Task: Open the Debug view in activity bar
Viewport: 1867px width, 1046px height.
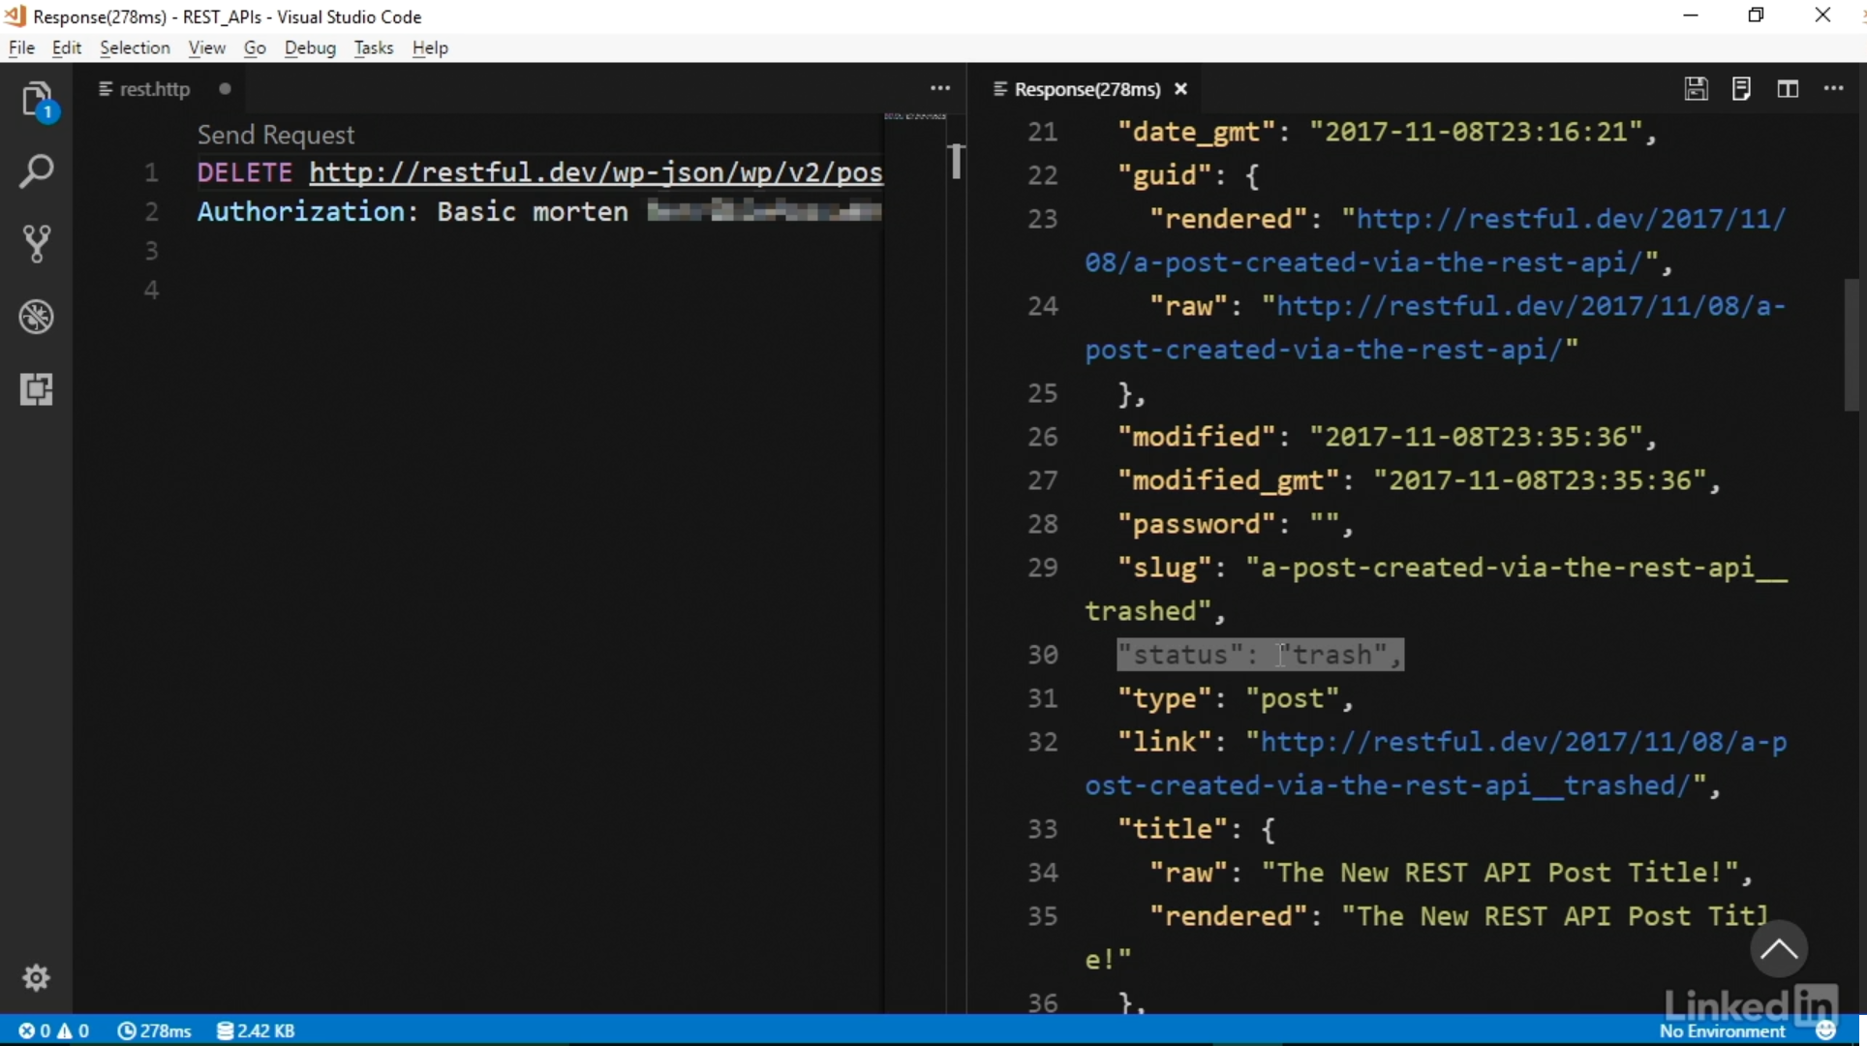Action: pyautogui.click(x=37, y=318)
